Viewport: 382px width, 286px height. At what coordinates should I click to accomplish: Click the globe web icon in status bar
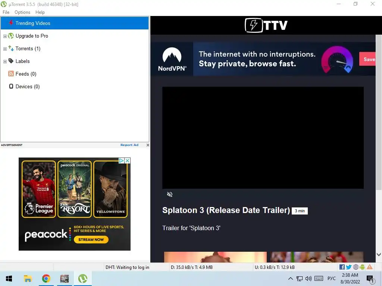[356, 267]
